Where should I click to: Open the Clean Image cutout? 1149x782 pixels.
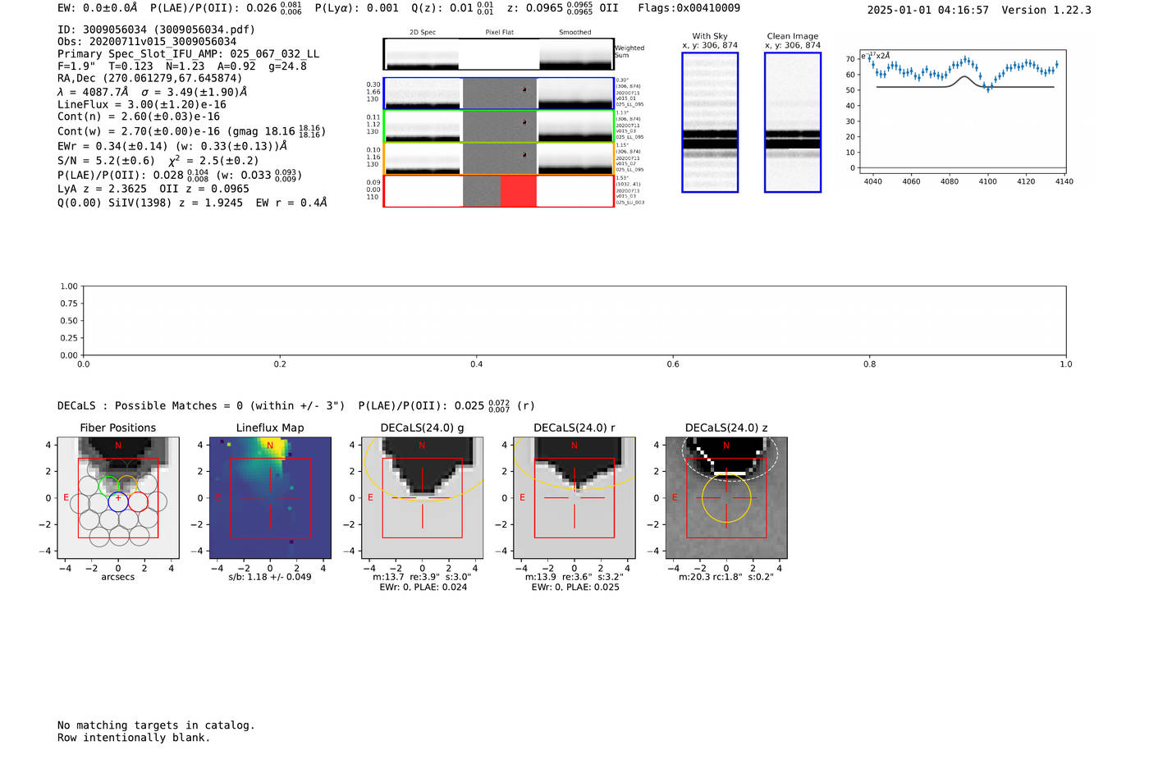(x=793, y=122)
